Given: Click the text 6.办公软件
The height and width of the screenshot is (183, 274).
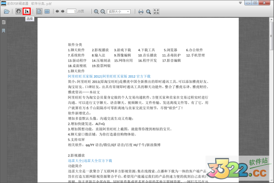Looking at the screenshot, I should click(x=195, y=50).
